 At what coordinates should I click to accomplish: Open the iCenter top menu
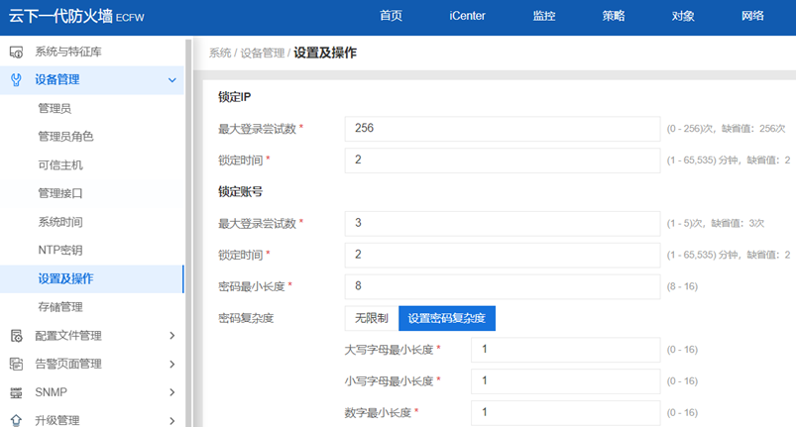click(x=467, y=16)
